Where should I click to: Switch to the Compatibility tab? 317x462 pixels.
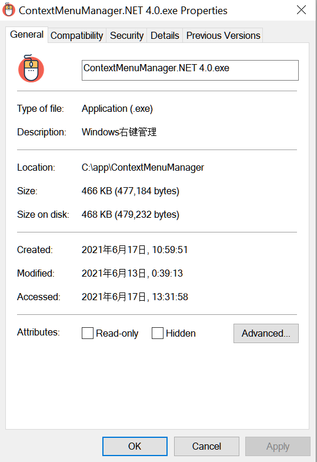(77, 35)
